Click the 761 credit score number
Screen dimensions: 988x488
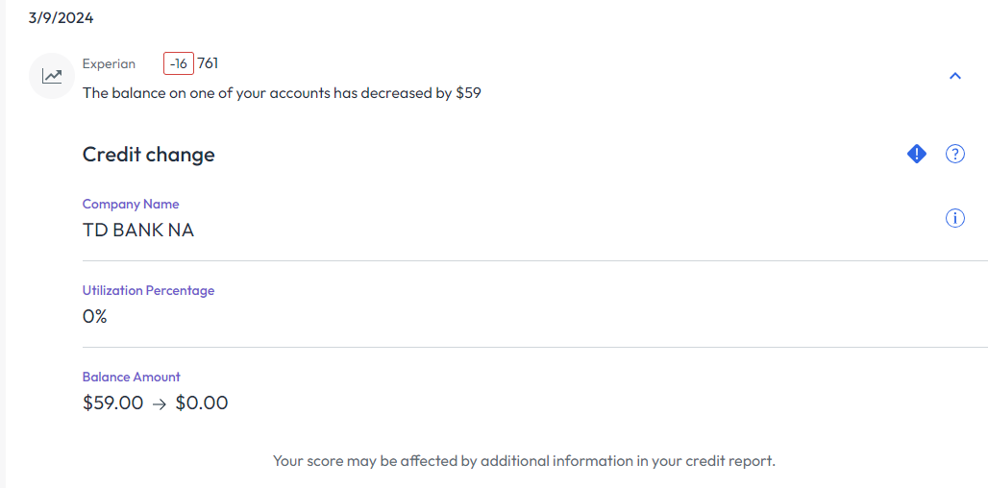click(208, 64)
